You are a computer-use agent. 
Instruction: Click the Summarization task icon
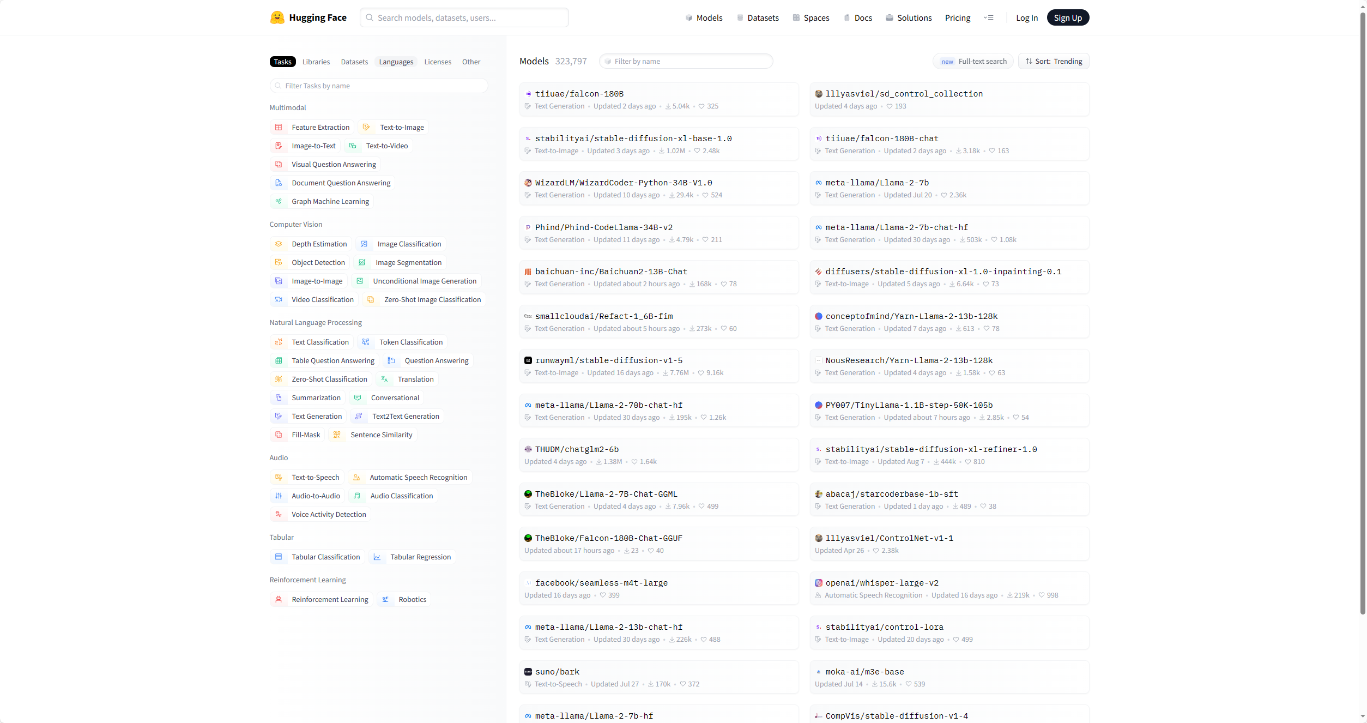click(279, 397)
